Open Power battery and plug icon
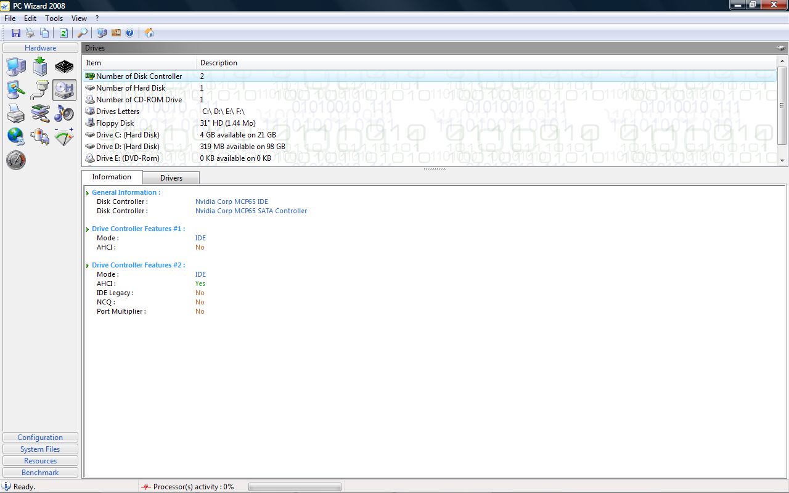Image resolution: width=789 pixels, height=493 pixels. tap(40, 136)
